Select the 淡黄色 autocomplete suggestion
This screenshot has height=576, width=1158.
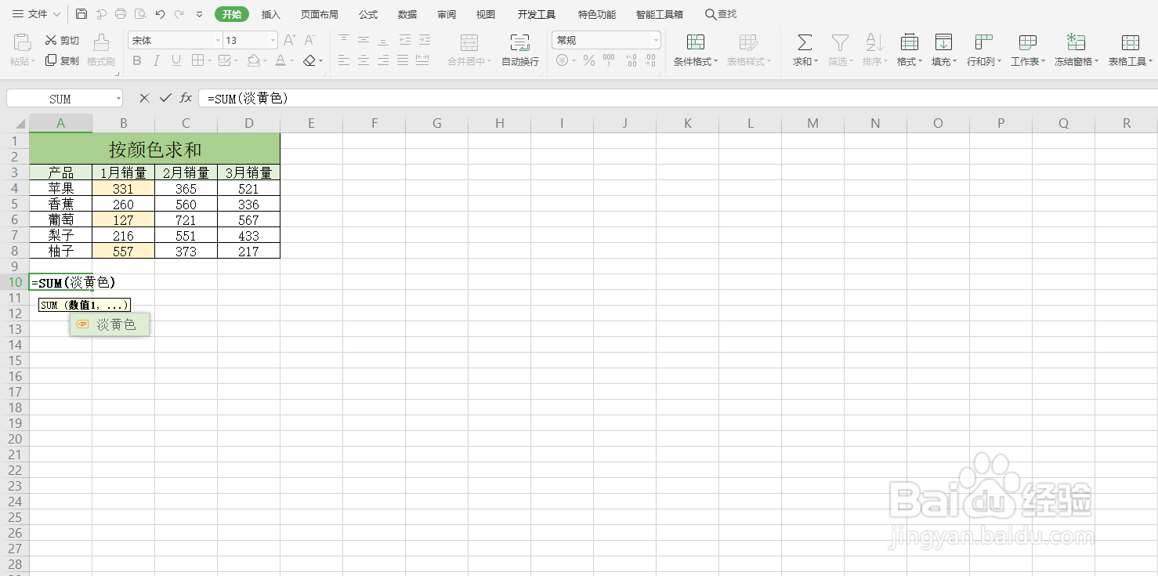[x=110, y=324]
